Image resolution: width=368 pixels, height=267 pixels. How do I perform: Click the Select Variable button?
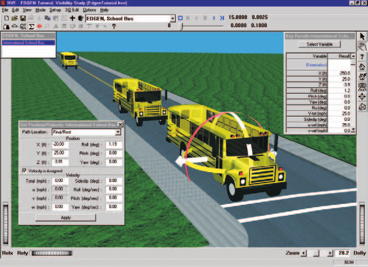pos(319,44)
